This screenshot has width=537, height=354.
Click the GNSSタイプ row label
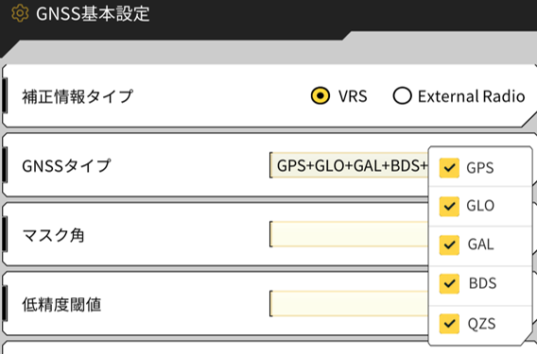[66, 166]
